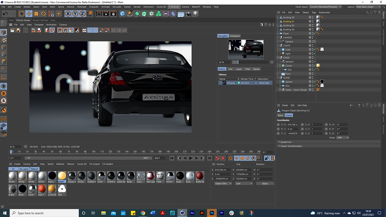Toggle Random effector enabled checkmark

click(x=314, y=61)
